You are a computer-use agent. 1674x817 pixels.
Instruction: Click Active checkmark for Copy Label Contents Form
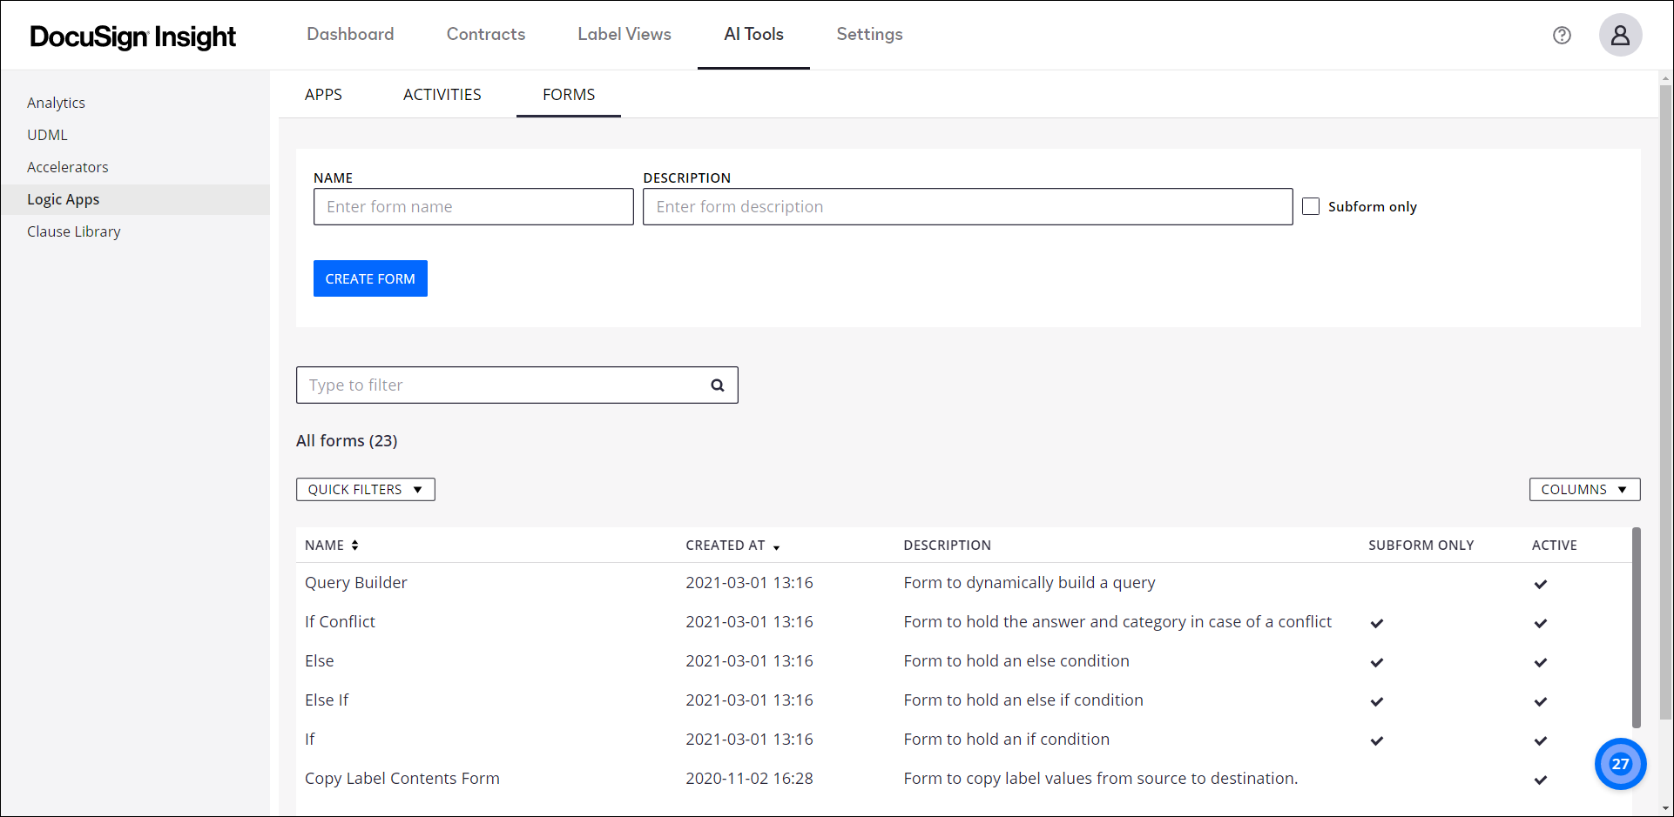pyautogui.click(x=1541, y=780)
